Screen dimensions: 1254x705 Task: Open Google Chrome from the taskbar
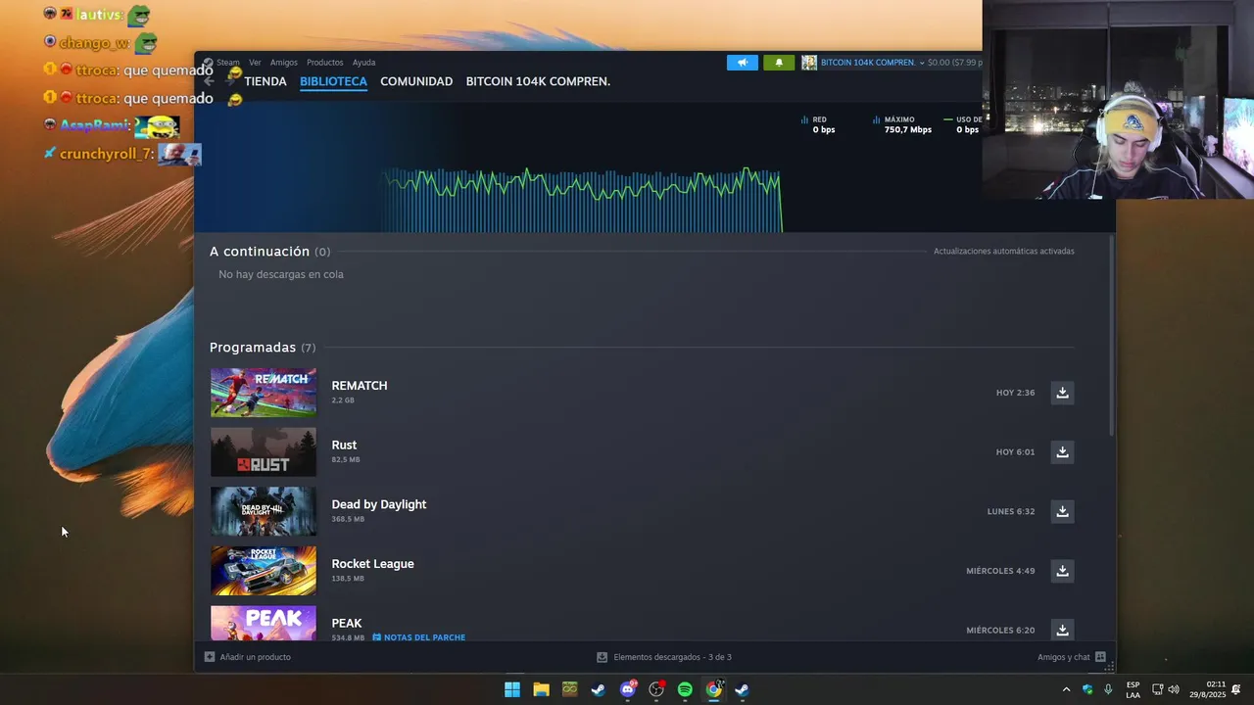tap(714, 689)
